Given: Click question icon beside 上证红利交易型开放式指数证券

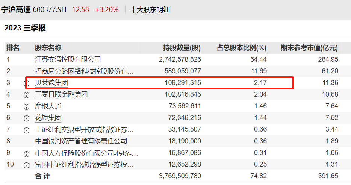Looking at the screenshot, I should click(x=26, y=130).
